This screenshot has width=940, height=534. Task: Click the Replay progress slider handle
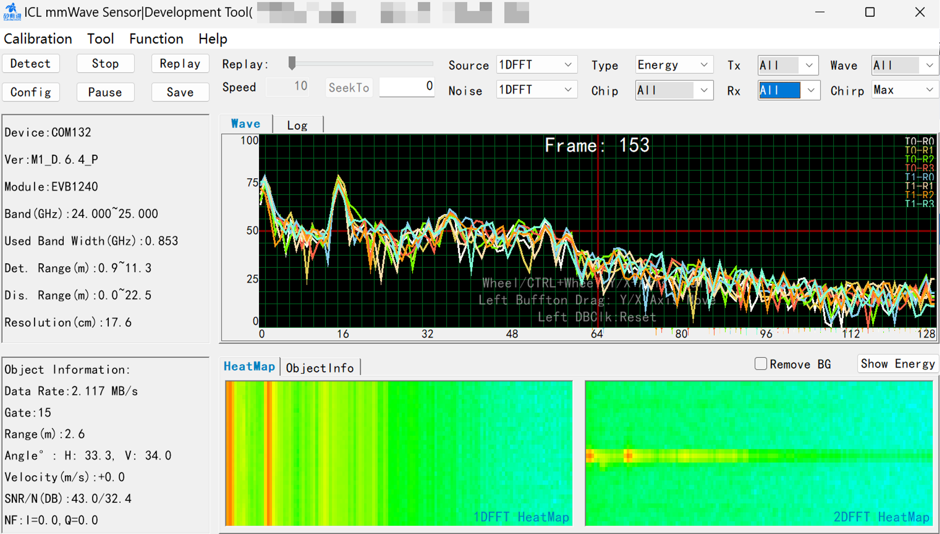(x=292, y=63)
